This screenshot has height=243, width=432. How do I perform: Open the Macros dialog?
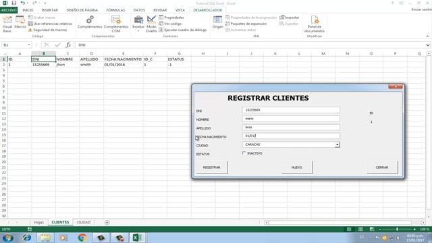pyautogui.click(x=20, y=22)
